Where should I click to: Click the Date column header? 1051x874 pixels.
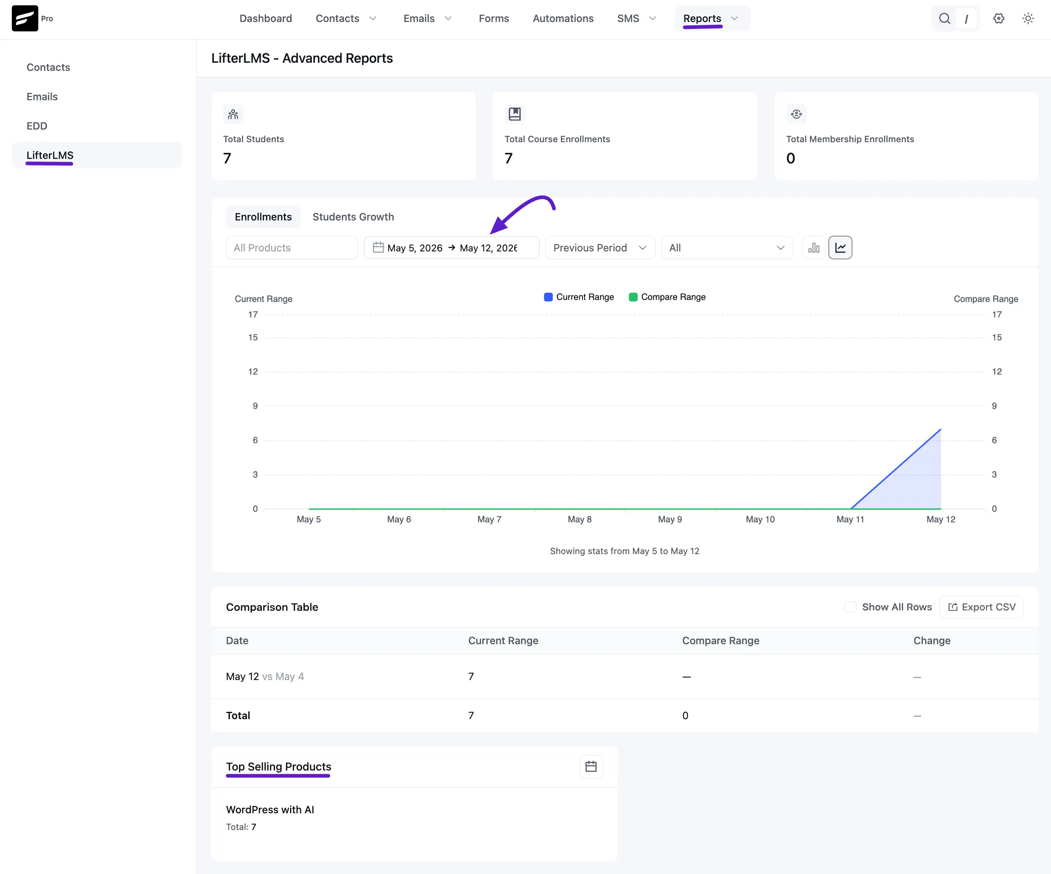[237, 640]
